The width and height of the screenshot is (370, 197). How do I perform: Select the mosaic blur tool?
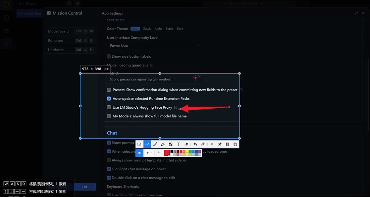point(171,144)
